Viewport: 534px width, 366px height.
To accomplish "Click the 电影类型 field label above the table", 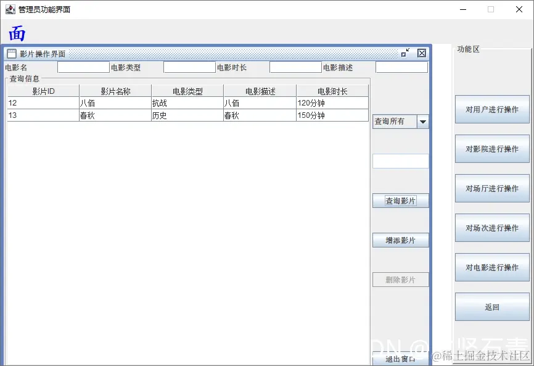I will [126, 67].
